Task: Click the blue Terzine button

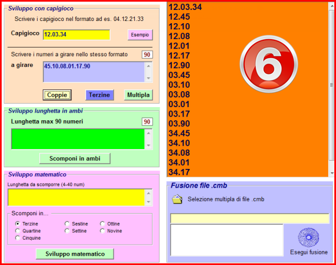Action: [99, 95]
